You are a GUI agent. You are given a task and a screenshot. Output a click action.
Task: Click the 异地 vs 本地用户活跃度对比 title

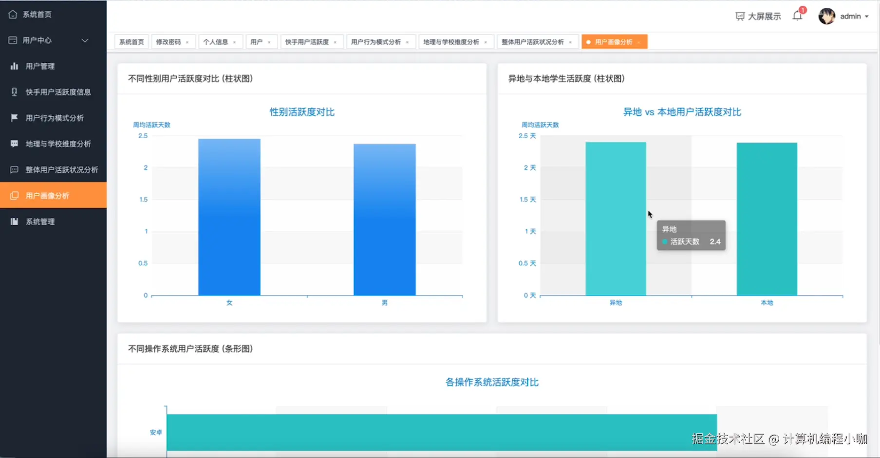(682, 112)
